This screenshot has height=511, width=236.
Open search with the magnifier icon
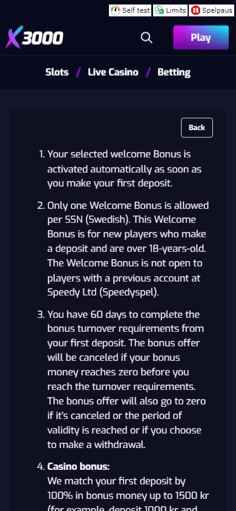[x=146, y=38]
